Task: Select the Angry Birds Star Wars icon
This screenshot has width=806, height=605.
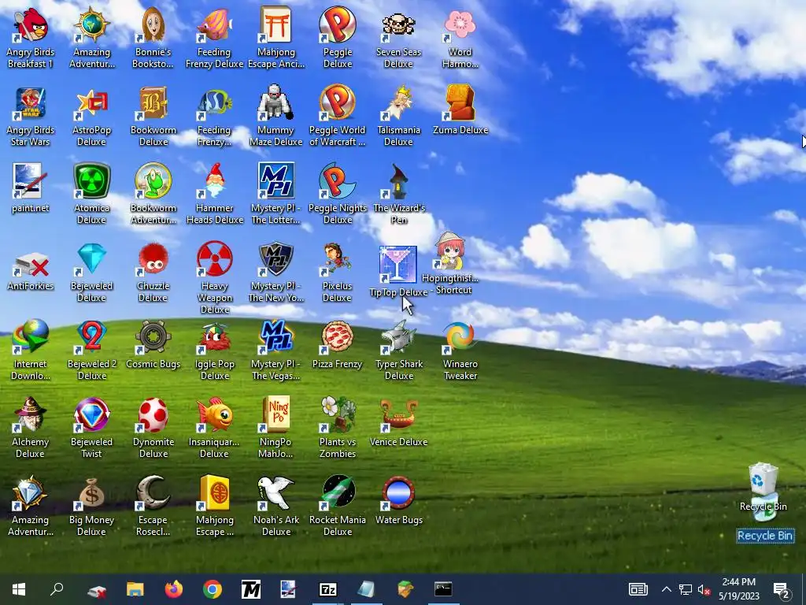Action: tap(31, 103)
